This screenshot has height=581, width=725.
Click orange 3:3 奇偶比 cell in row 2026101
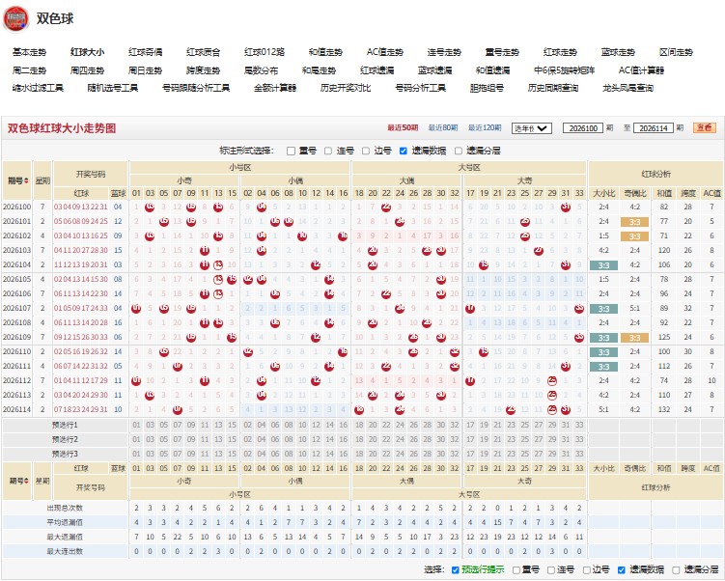click(634, 222)
